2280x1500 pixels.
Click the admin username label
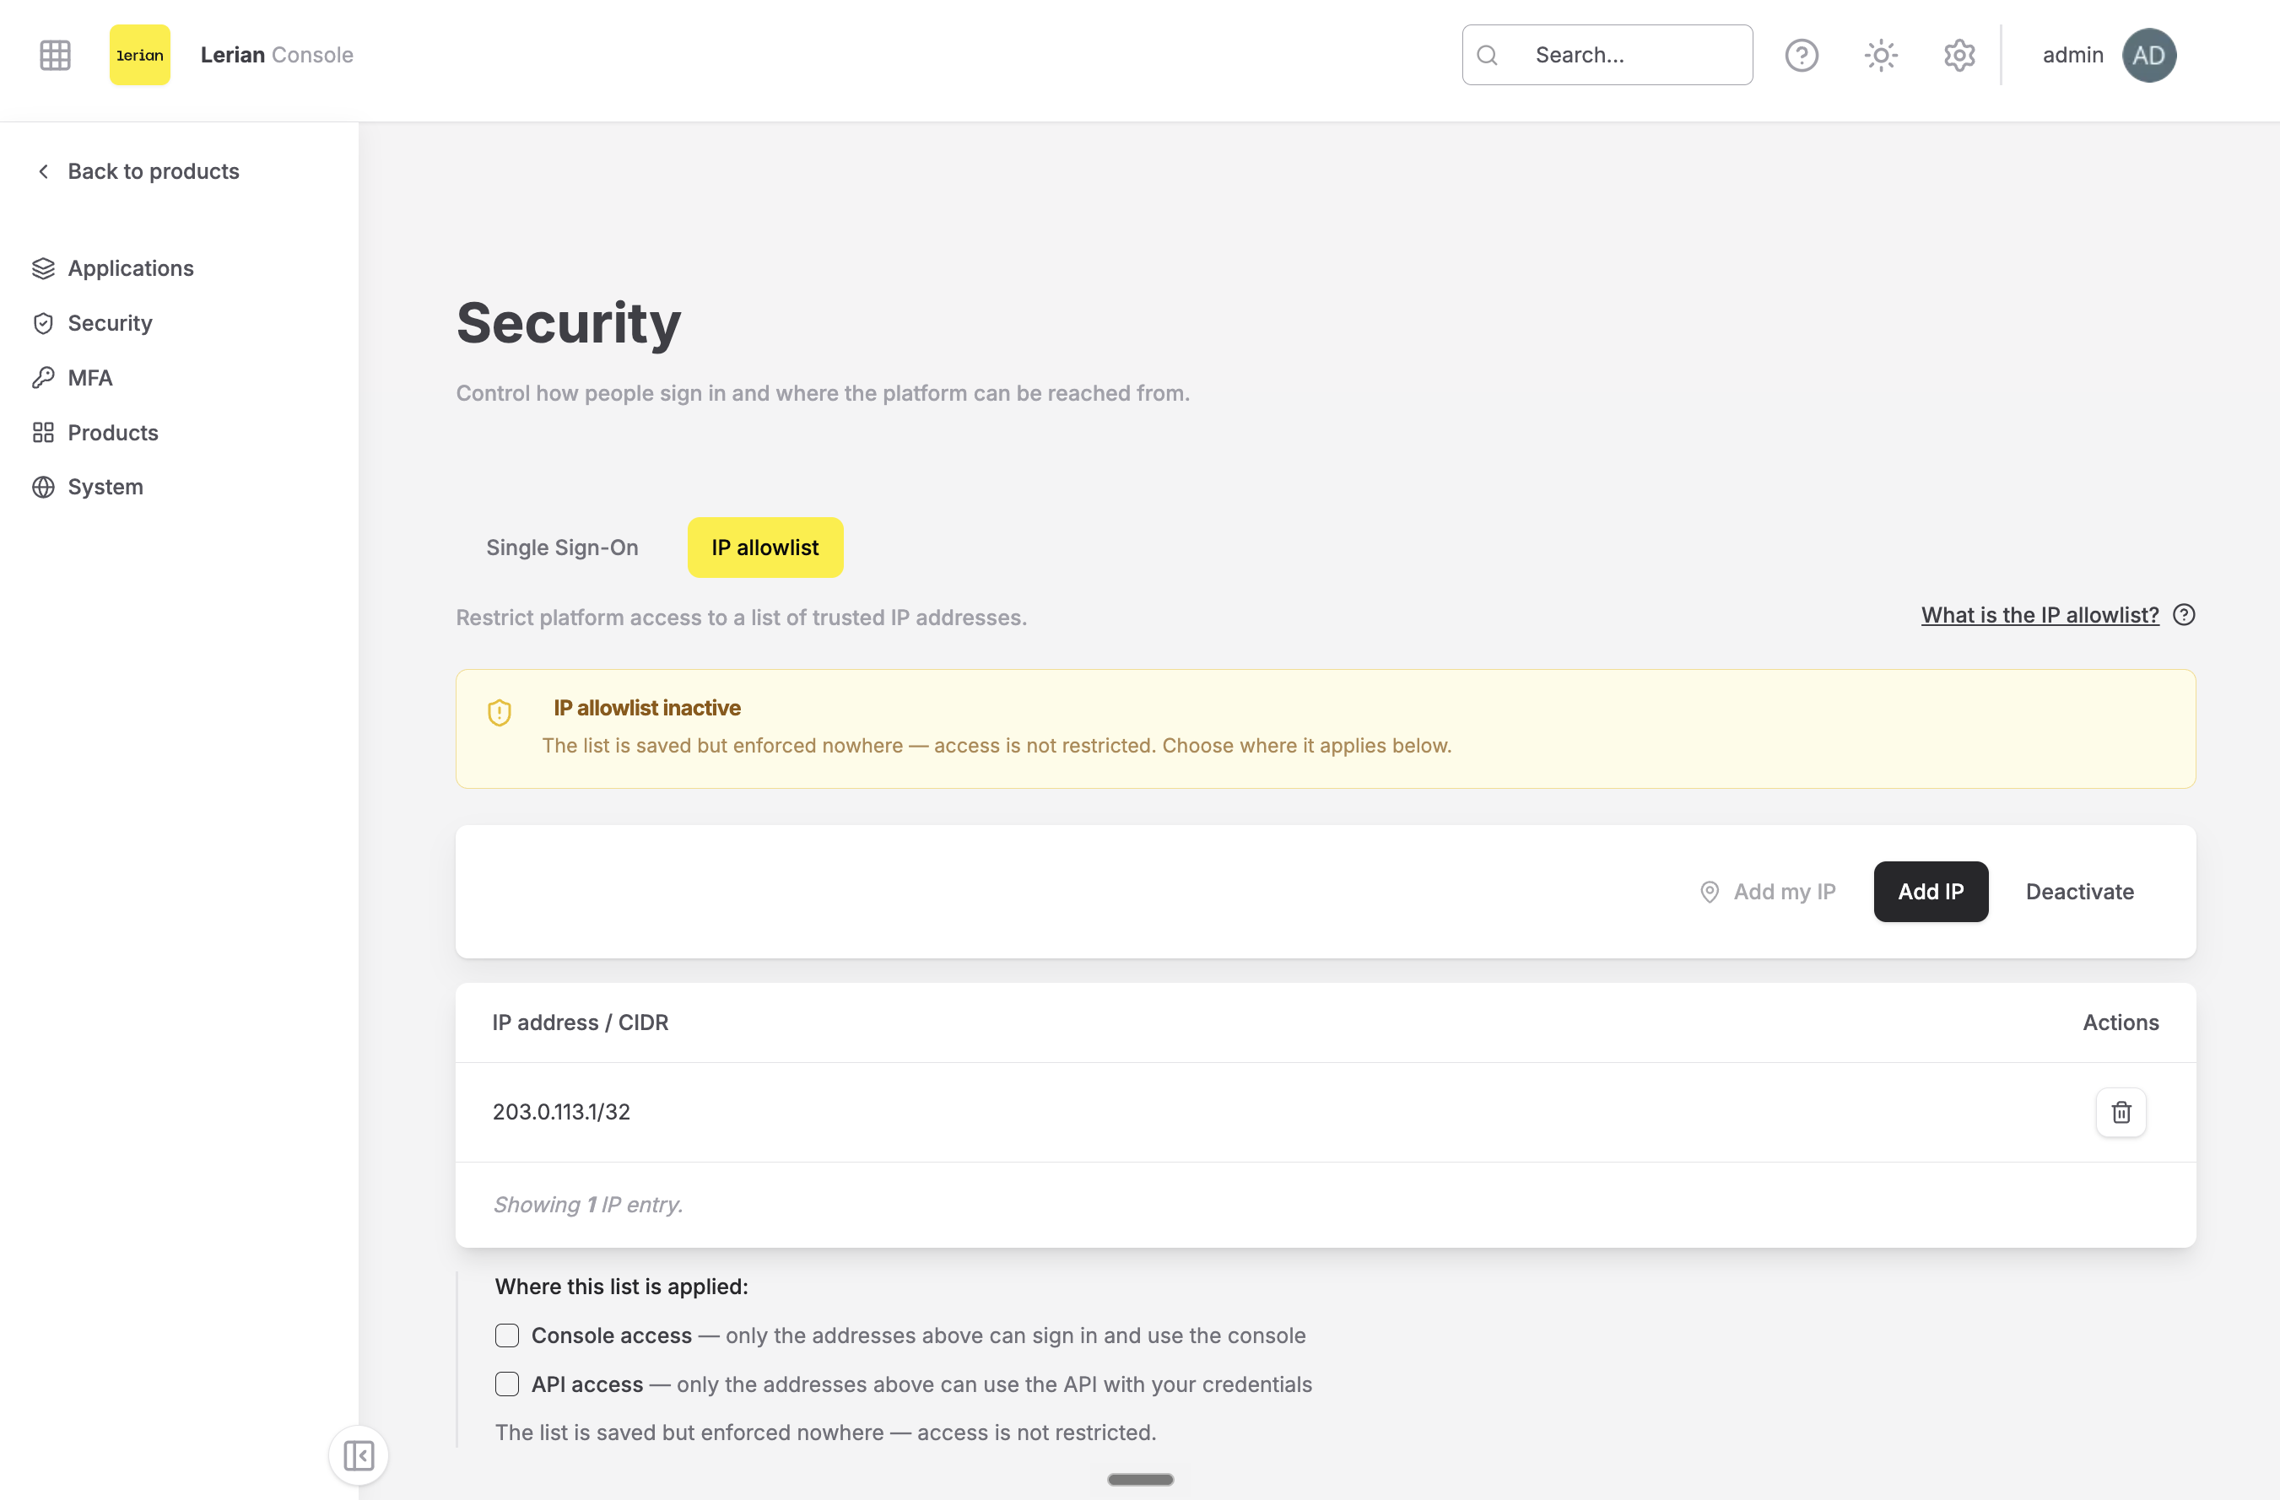(2072, 55)
